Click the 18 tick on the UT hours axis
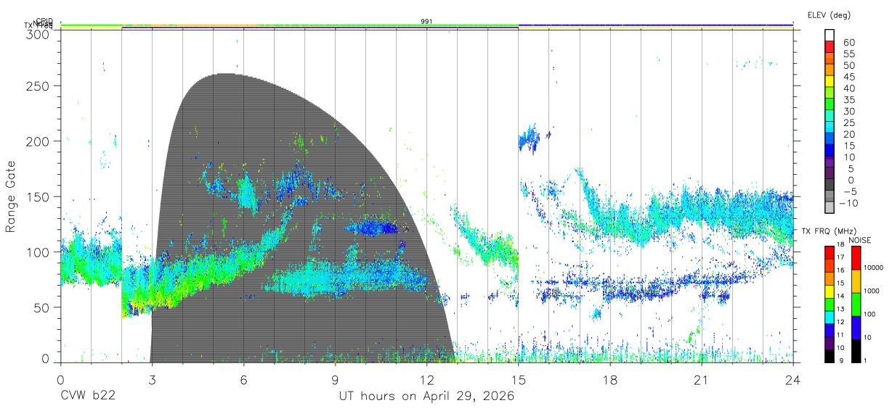This screenshot has width=892, height=411. tap(609, 380)
